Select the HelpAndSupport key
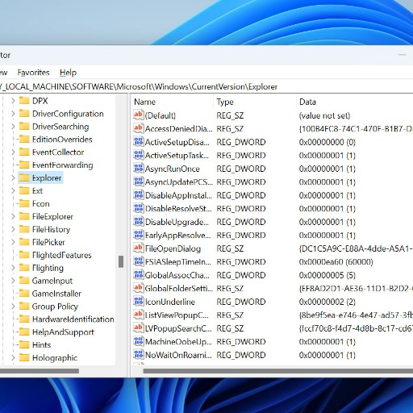The width and height of the screenshot is (413, 413). tap(63, 332)
